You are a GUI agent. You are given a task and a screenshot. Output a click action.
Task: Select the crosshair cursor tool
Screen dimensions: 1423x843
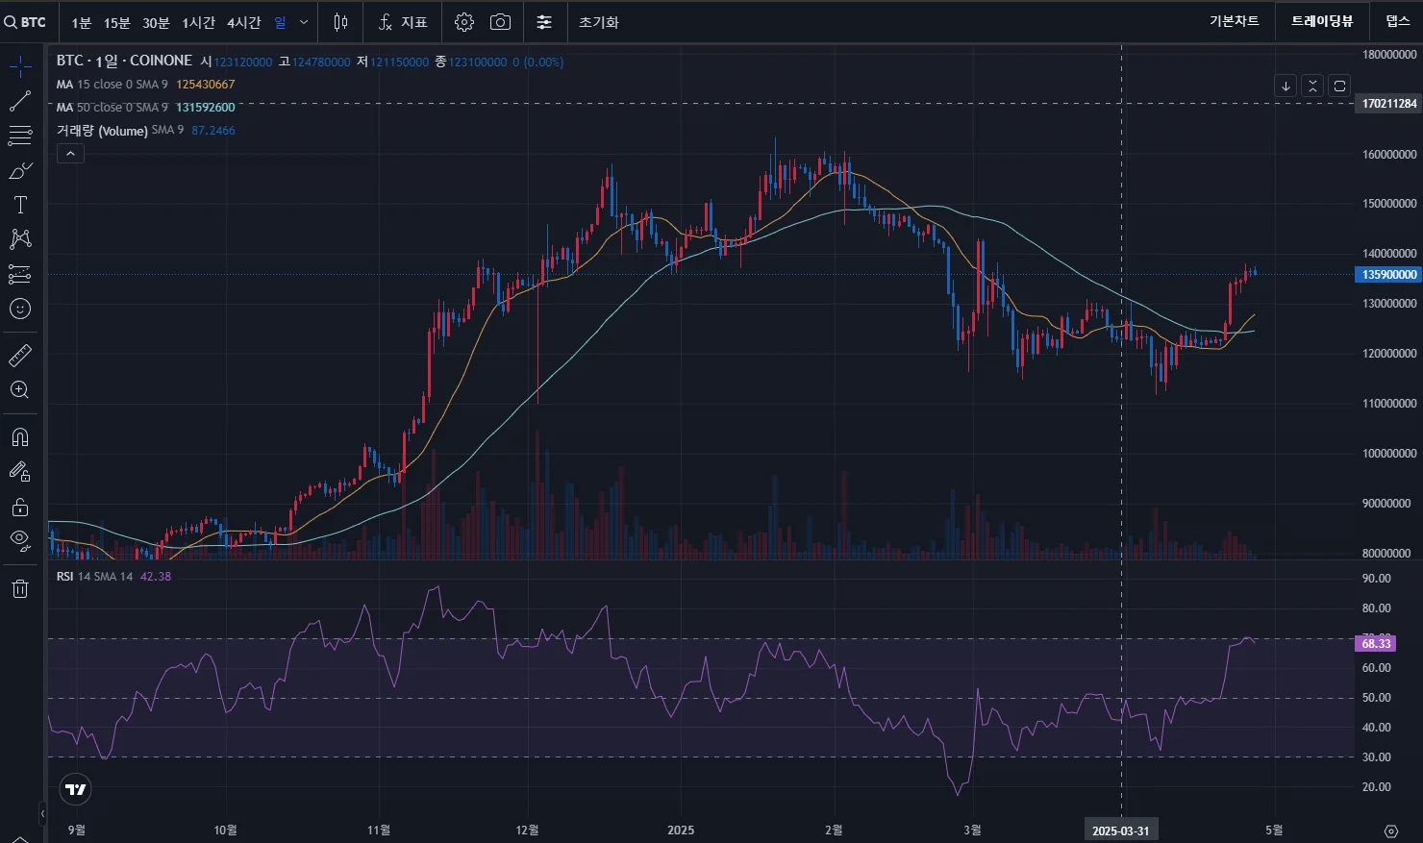click(x=20, y=66)
